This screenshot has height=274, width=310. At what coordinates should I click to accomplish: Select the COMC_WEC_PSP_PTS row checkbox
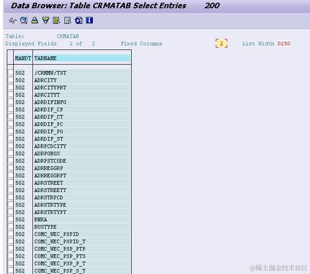[x=11, y=256]
